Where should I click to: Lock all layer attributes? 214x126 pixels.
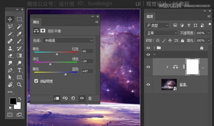tap(182, 41)
